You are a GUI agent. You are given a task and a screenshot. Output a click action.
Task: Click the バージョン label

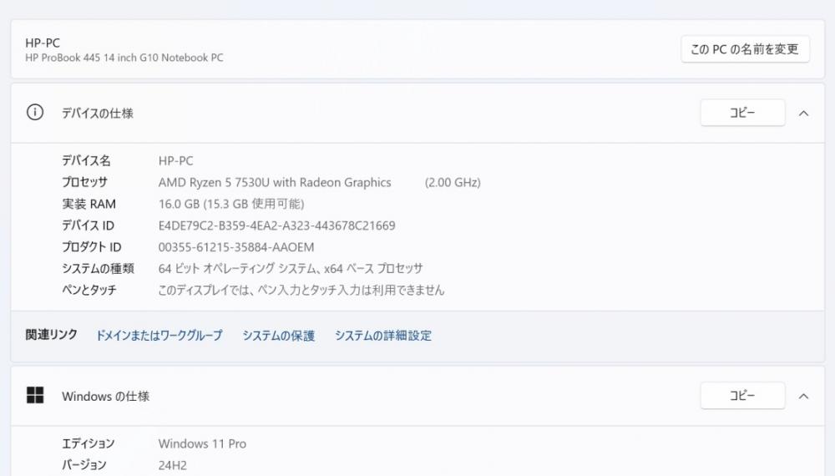pyautogui.click(x=84, y=465)
